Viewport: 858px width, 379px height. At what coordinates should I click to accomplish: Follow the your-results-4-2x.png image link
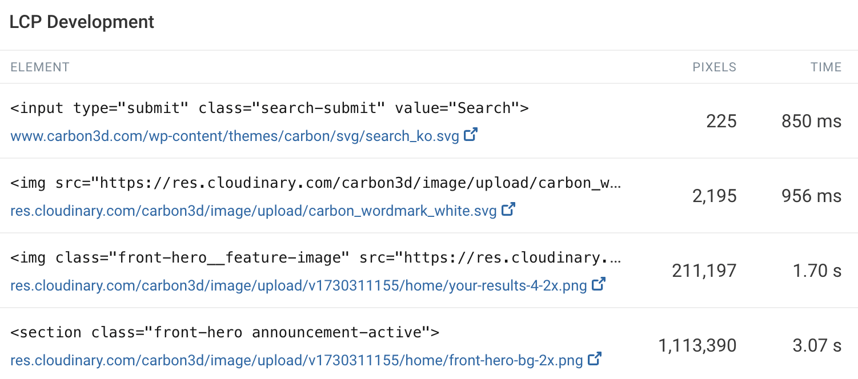pyautogui.click(x=299, y=285)
